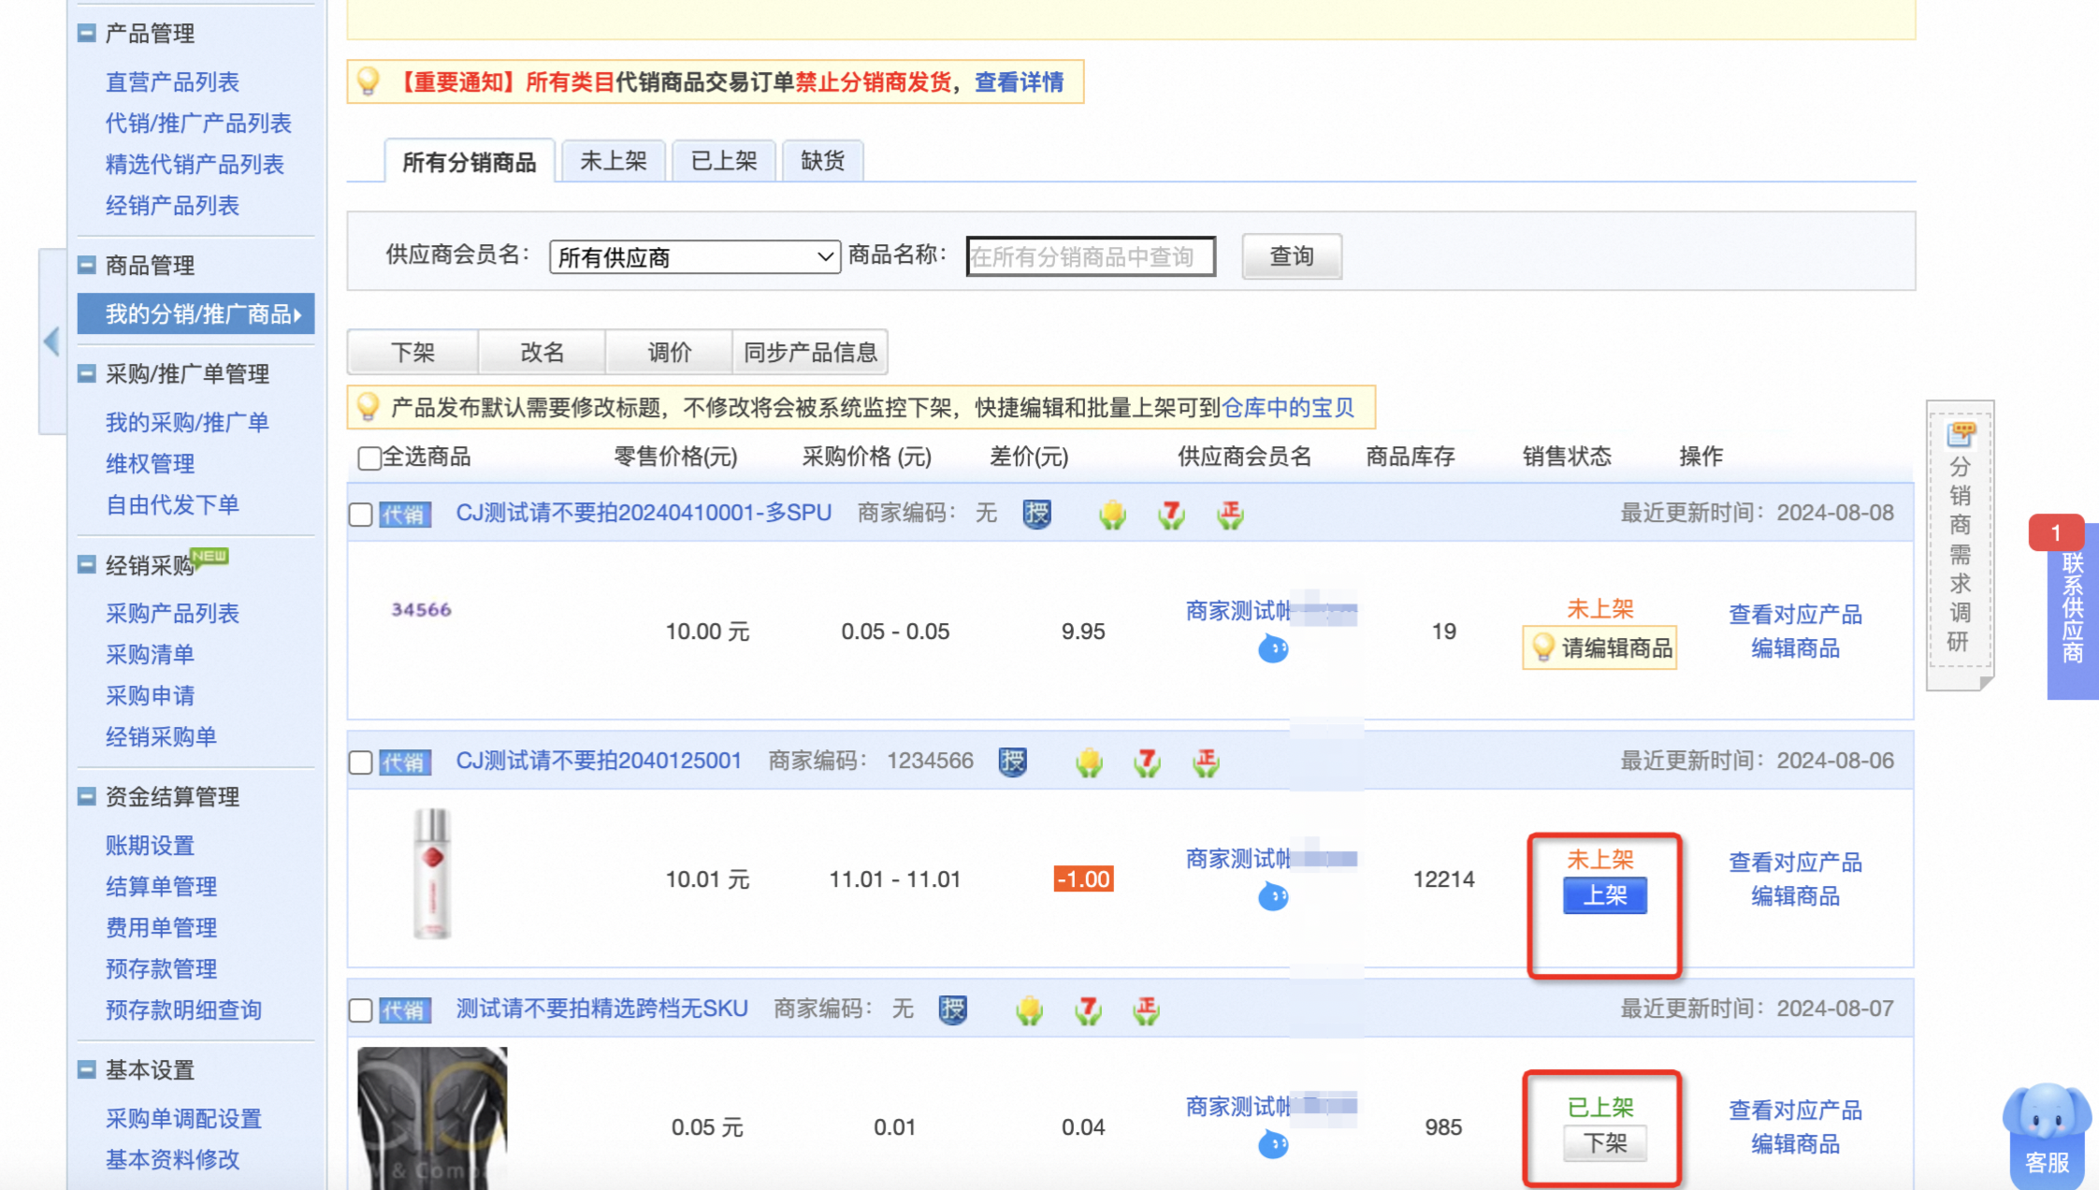This screenshot has width=2099, height=1190.
Task: Select checkbox for 测试请不要拍精选跨档无SKU
Action: point(361,1010)
